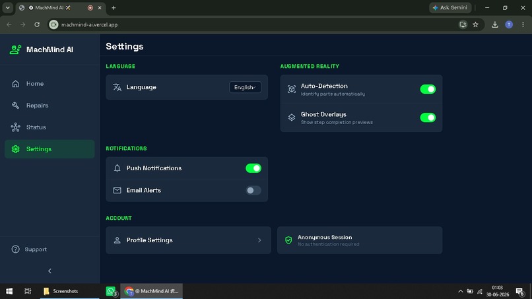Viewport: 532px width, 299px height.
Task: Click the Ghost Overlays layers icon
Action: [292, 117]
